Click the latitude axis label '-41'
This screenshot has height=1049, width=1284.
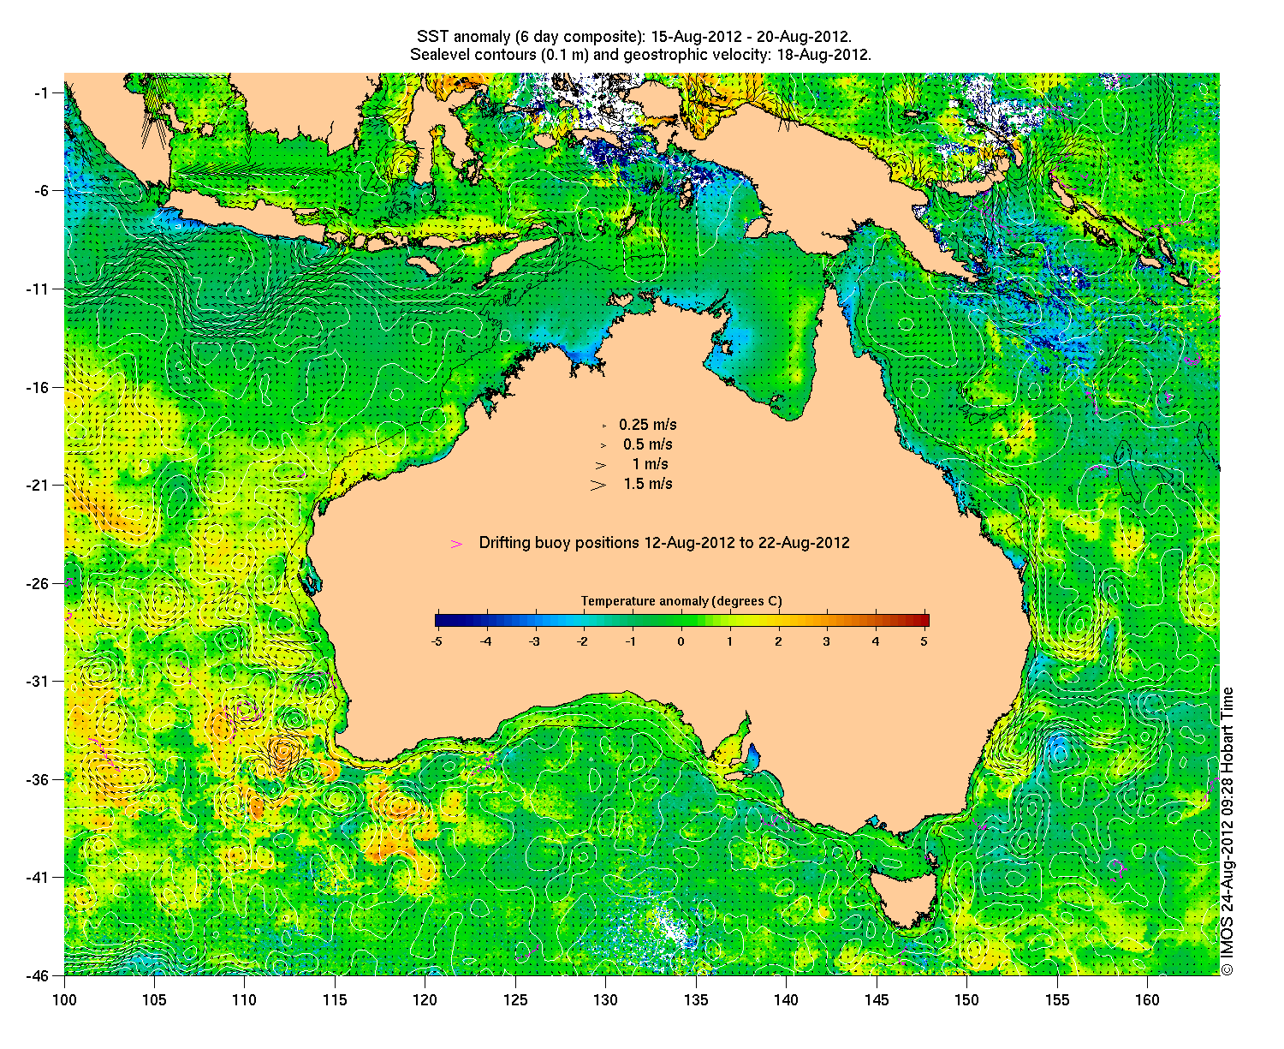click(38, 878)
